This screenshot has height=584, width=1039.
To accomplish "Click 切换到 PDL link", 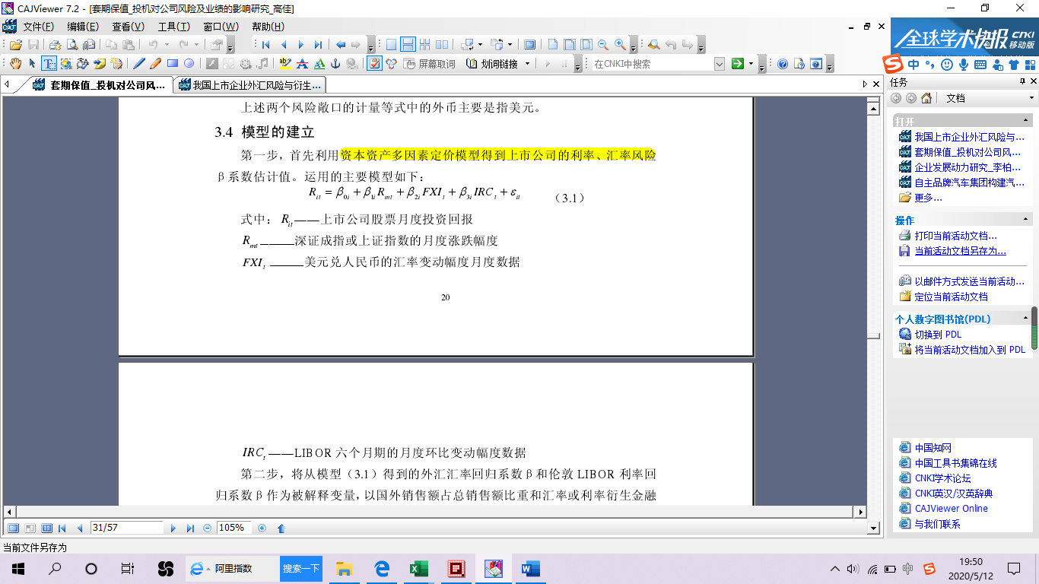I will click(938, 335).
